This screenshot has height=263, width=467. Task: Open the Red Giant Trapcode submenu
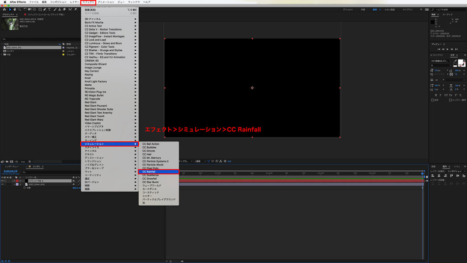point(110,99)
